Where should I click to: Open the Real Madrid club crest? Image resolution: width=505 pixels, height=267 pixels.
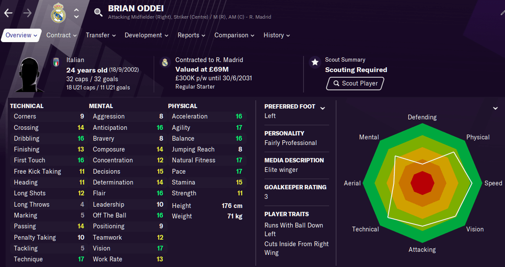[58, 13]
